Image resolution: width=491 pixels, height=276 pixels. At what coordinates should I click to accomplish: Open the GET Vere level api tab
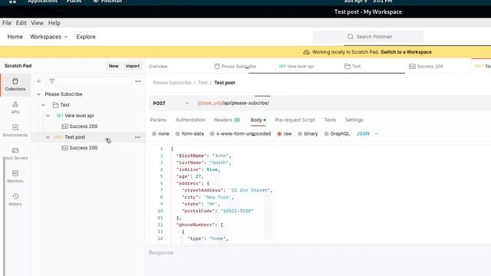point(296,67)
